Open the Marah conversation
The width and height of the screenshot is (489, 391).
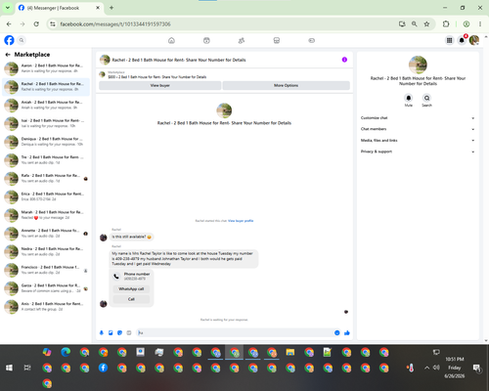[x=46, y=215]
